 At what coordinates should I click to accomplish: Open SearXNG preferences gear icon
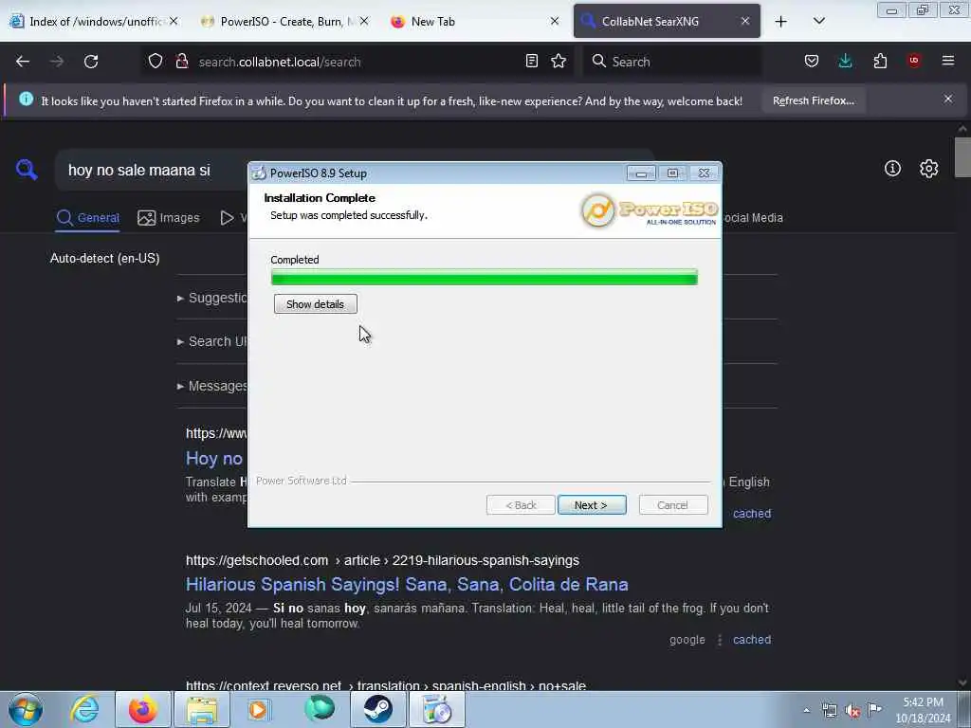(928, 168)
